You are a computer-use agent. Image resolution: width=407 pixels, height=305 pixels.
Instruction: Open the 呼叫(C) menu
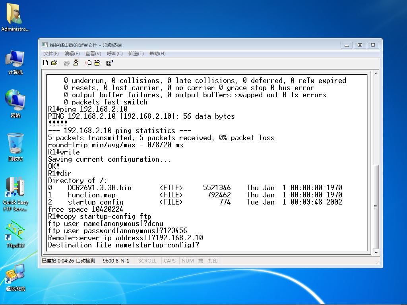click(x=115, y=54)
